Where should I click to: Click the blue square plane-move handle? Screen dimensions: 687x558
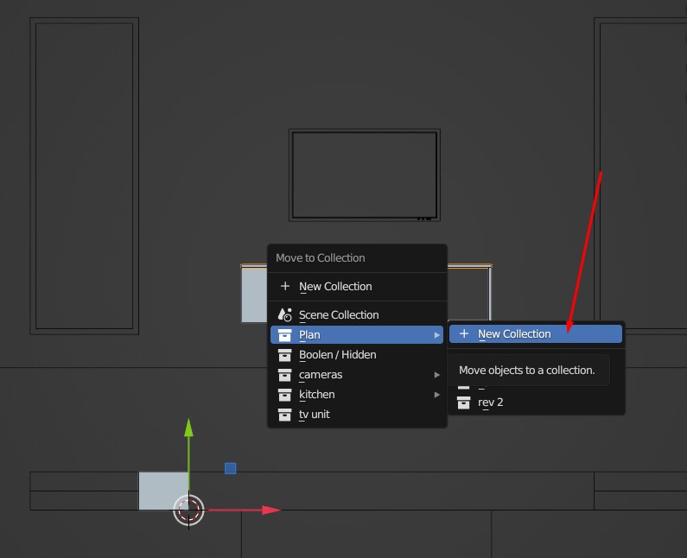pos(231,468)
